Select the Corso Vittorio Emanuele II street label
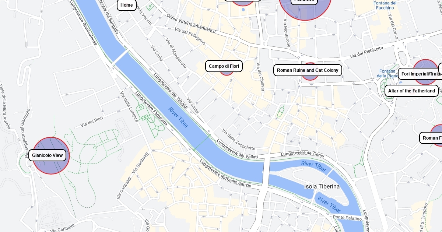Screen dimensions: 442x232 click(191, 24)
